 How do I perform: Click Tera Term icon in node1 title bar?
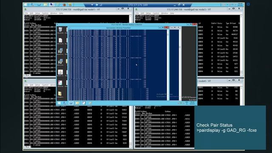(25, 9)
